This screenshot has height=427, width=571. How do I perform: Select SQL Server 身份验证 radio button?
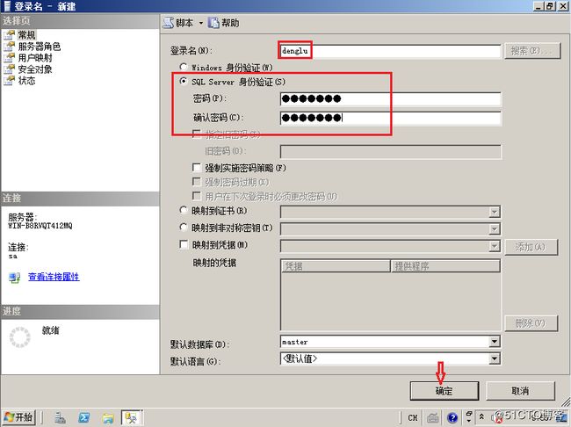point(184,81)
